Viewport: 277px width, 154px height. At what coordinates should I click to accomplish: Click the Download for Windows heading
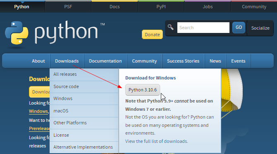150,78
